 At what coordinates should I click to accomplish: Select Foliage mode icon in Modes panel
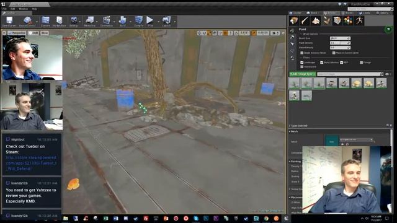point(327,20)
